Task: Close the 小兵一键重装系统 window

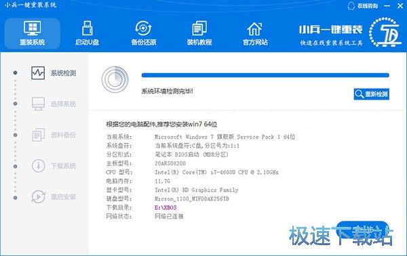Action: [400, 5]
